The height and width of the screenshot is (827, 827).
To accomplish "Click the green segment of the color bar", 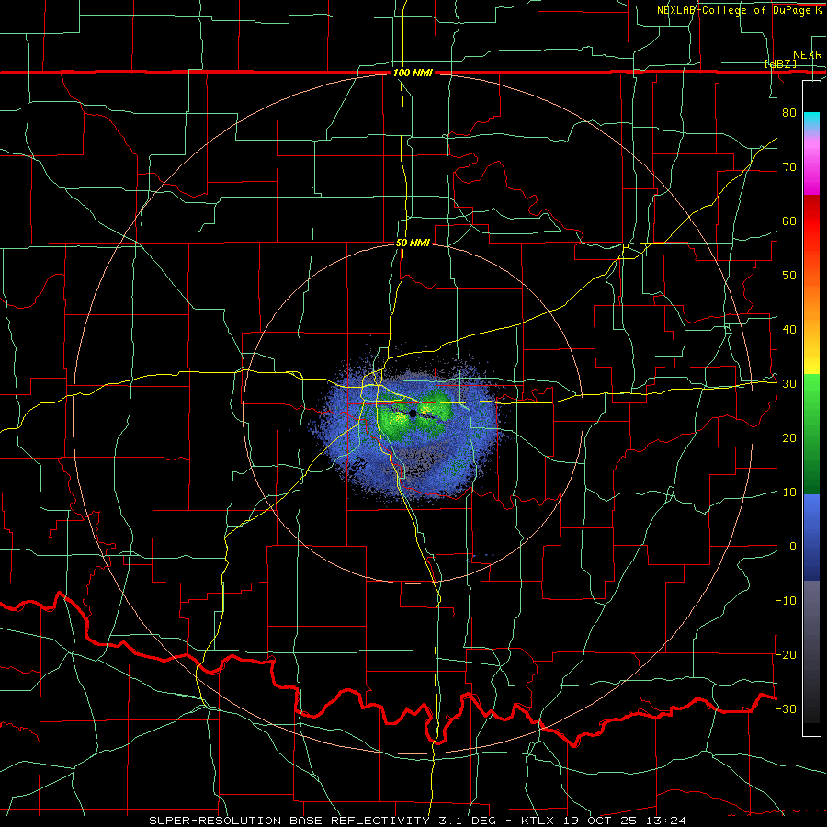I will [x=811, y=434].
